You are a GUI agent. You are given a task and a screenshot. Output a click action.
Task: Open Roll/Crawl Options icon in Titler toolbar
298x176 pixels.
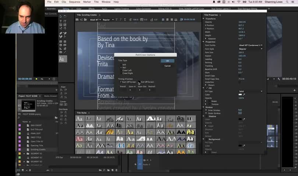[81, 19]
